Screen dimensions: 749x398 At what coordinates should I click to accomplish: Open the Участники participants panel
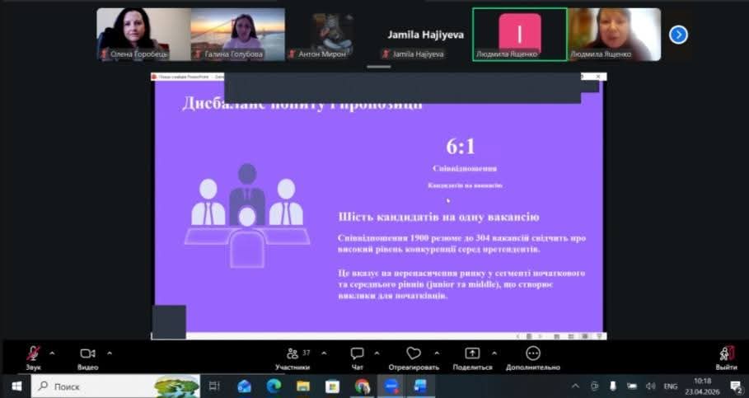pos(293,354)
